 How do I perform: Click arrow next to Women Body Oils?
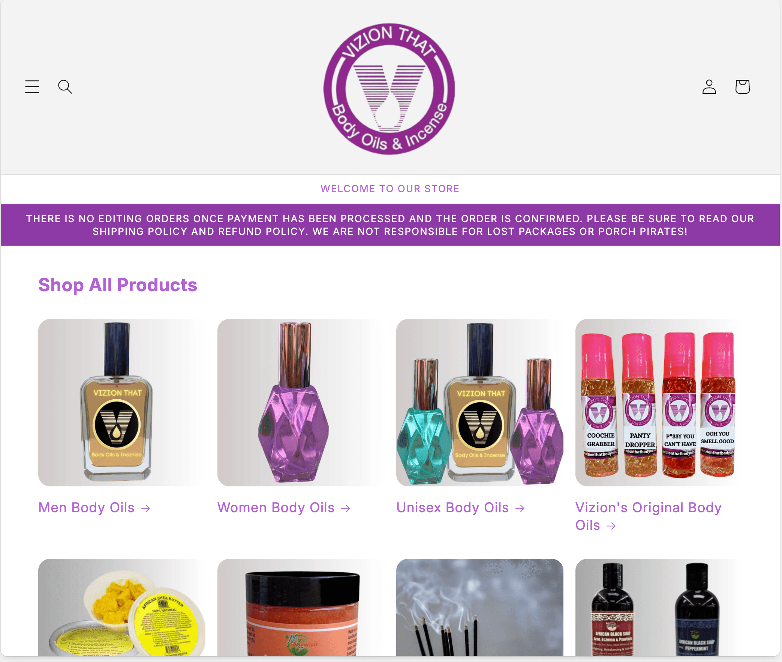[x=346, y=509]
